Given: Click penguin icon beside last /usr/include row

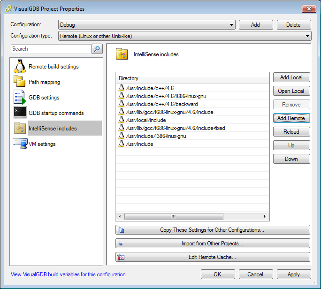Looking at the screenshot, I should point(122,144).
